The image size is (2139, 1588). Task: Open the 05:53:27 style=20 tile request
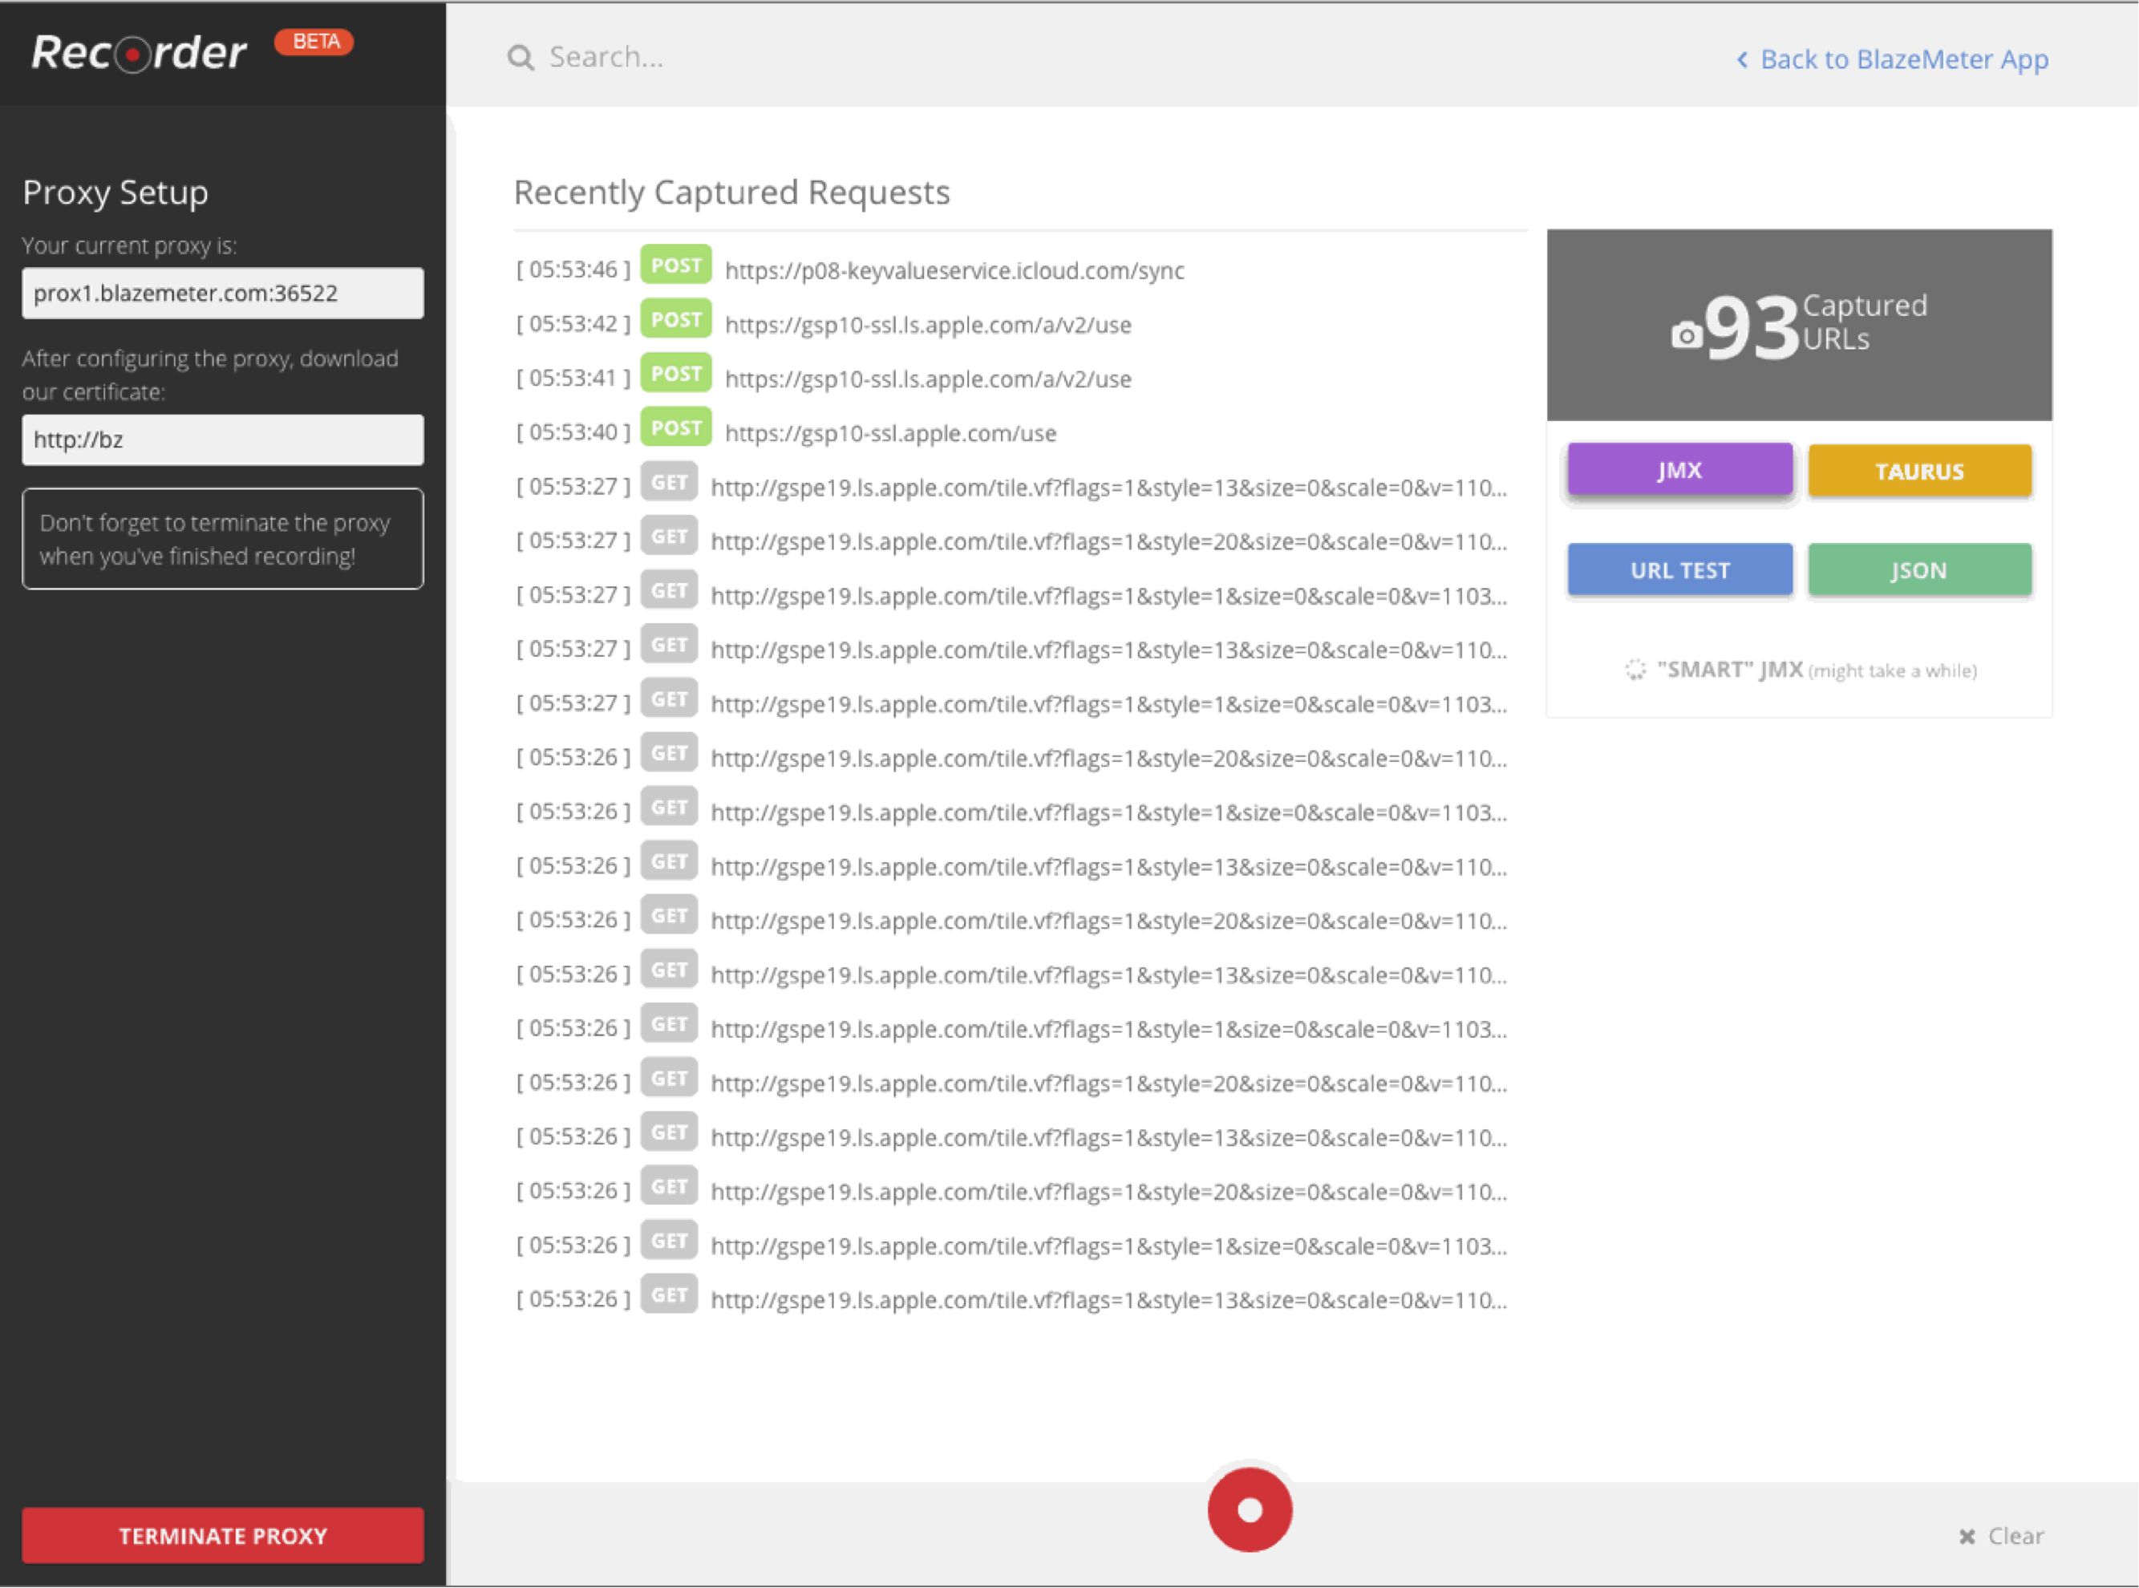(1108, 542)
